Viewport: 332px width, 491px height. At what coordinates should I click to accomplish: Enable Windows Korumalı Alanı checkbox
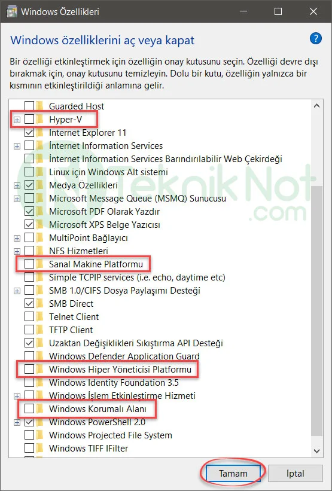[x=29, y=408]
